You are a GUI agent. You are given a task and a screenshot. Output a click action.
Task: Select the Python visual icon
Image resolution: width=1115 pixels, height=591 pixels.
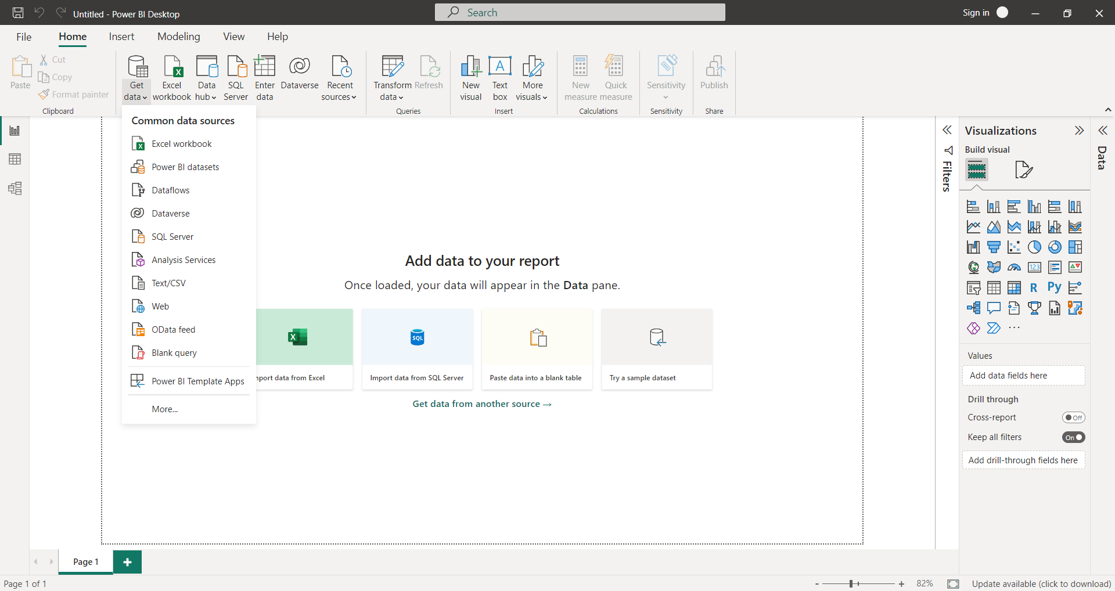[1054, 287]
